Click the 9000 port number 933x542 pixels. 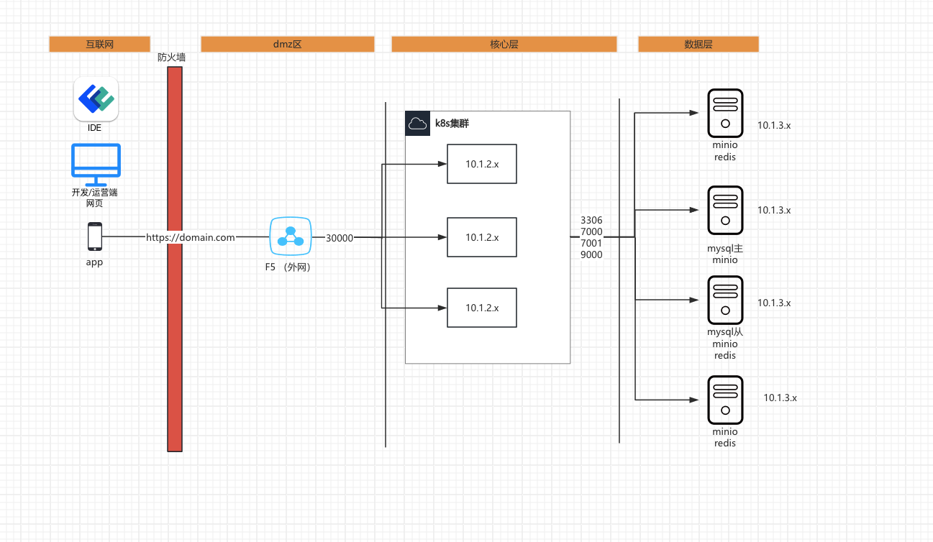click(x=591, y=254)
